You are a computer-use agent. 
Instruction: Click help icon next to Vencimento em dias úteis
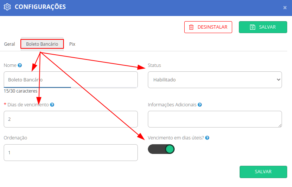[207, 138]
